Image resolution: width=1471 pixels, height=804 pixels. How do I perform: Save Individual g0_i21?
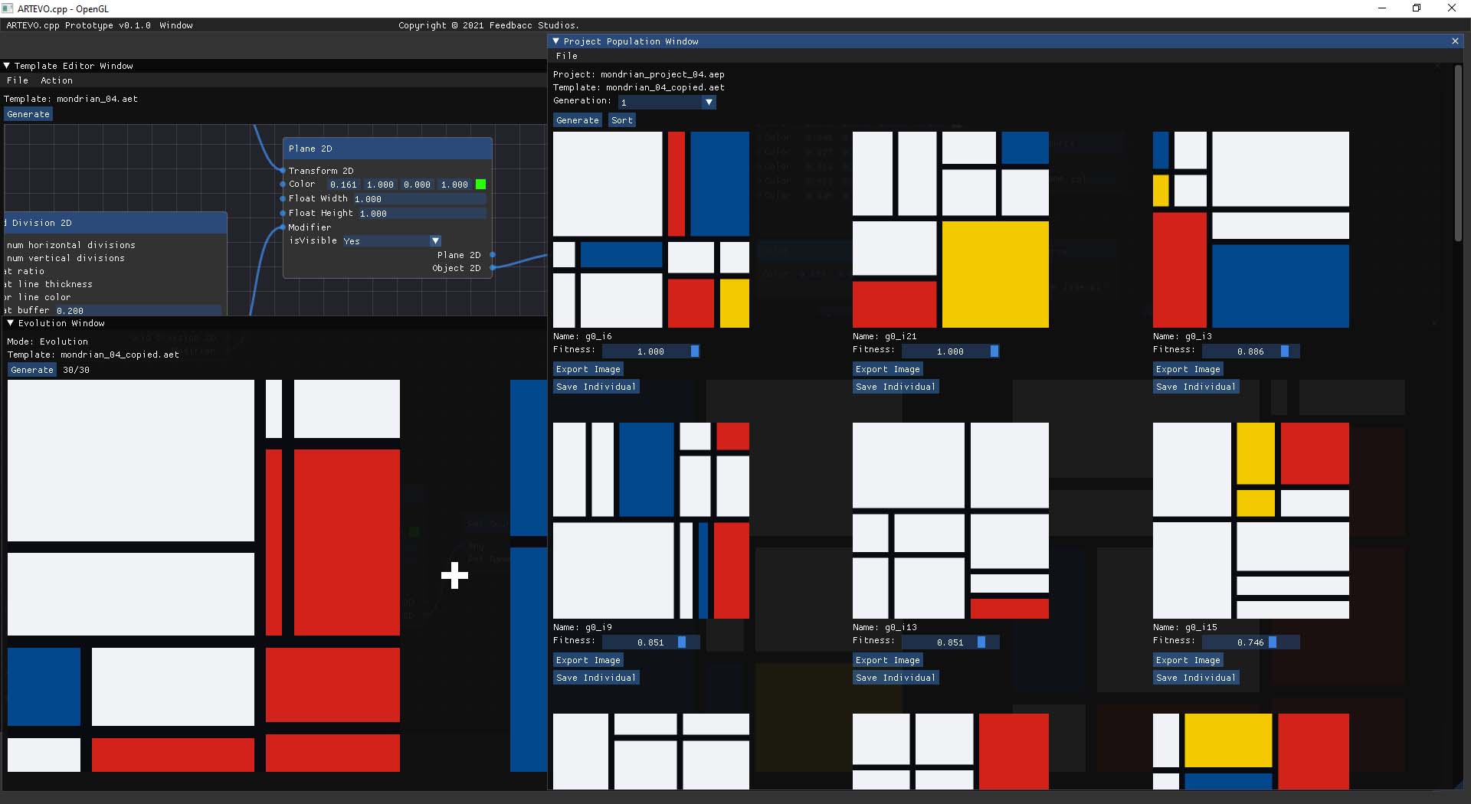(896, 387)
